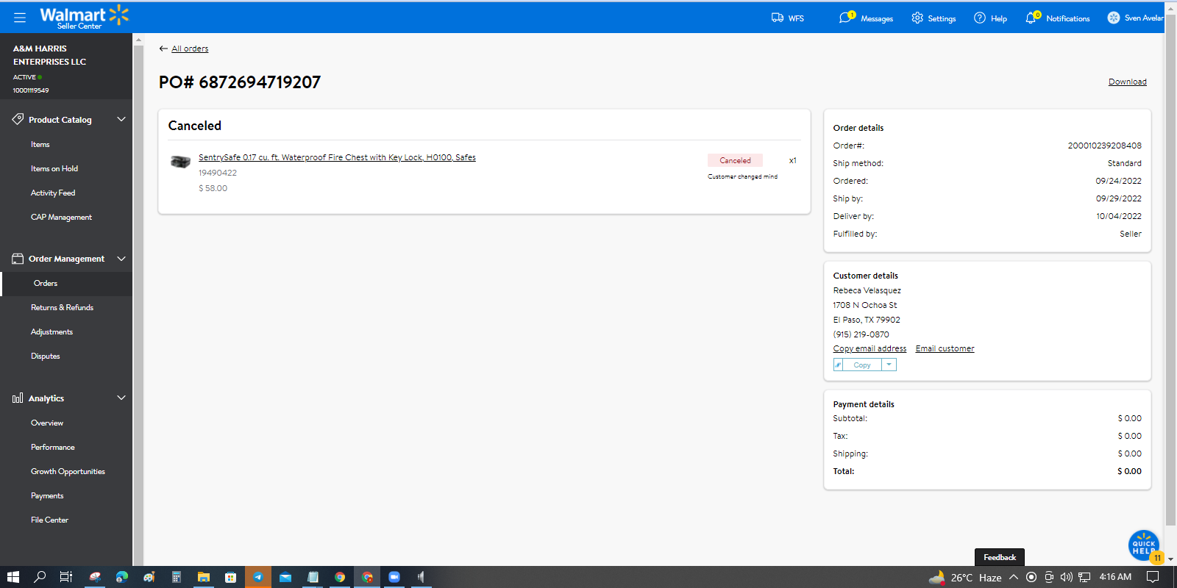Open Windows action center notifications
The width and height of the screenshot is (1177, 588).
1153,577
